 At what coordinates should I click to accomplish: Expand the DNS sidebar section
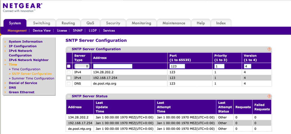12,88
